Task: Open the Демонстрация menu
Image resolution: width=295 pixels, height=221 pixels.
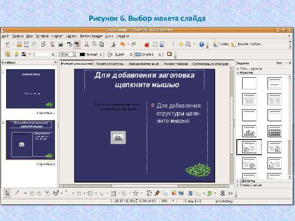Action: click(x=91, y=36)
